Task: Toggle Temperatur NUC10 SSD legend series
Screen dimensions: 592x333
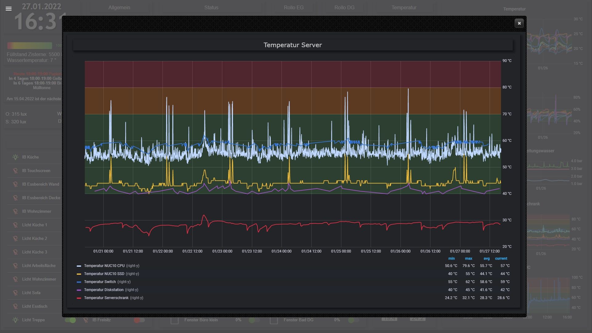Action: [x=104, y=274]
